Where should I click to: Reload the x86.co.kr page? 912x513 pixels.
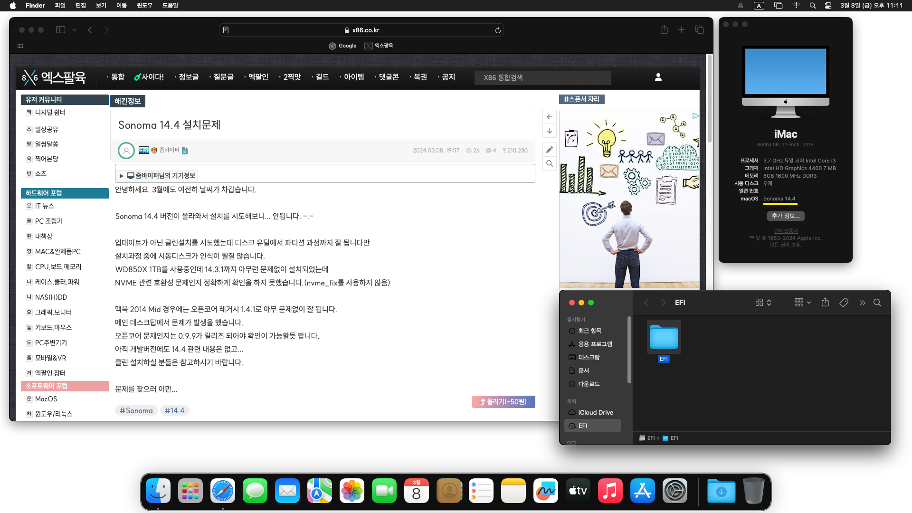point(498,30)
